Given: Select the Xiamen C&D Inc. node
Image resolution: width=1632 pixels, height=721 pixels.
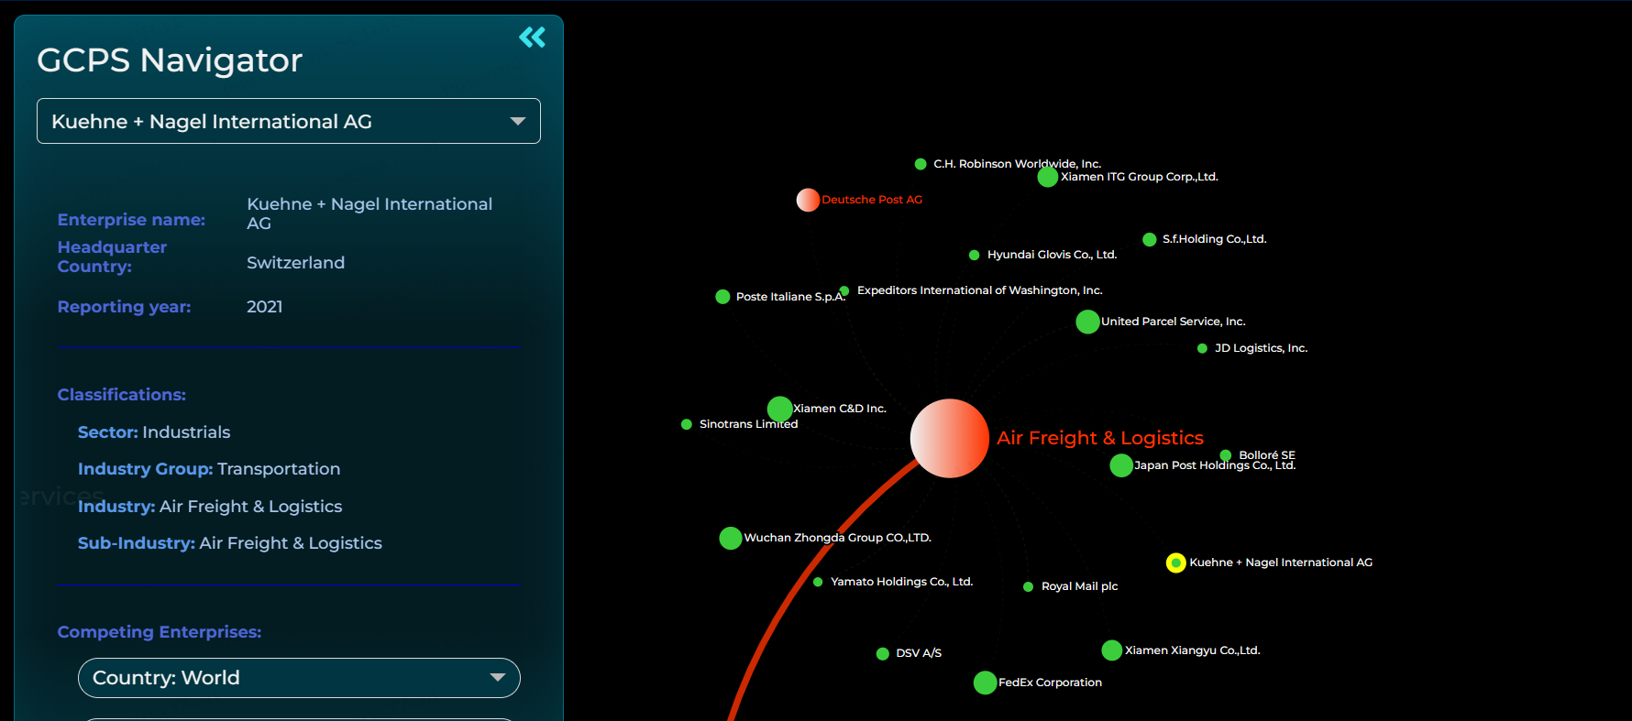Looking at the screenshot, I should coord(779,409).
